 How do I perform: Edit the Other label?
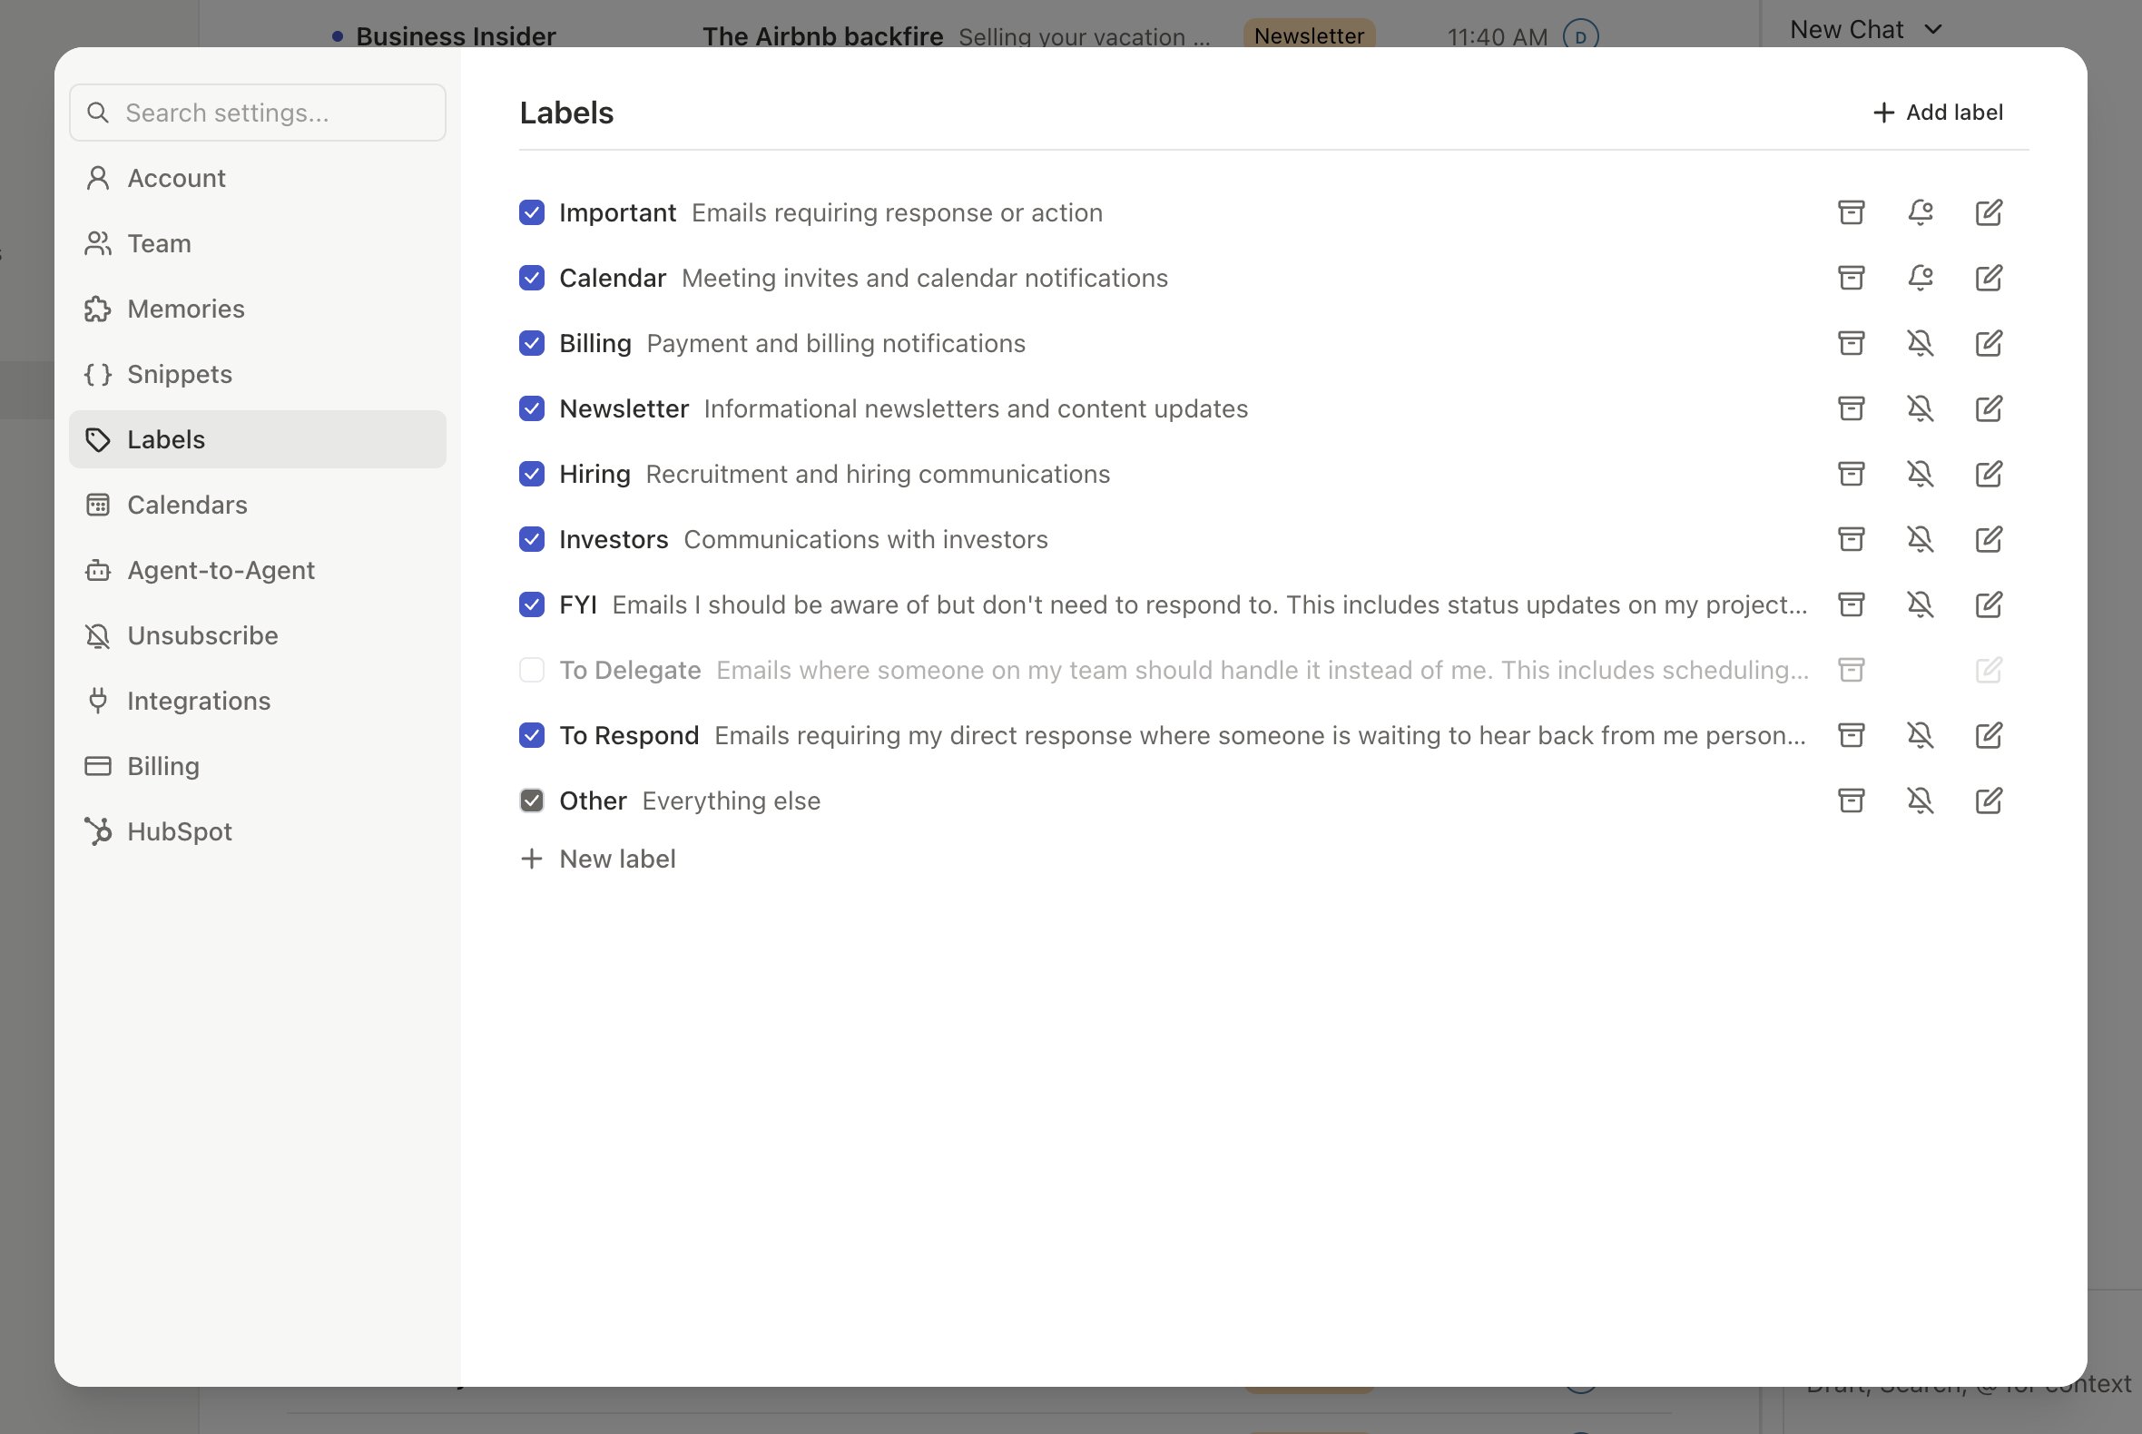tap(1989, 800)
